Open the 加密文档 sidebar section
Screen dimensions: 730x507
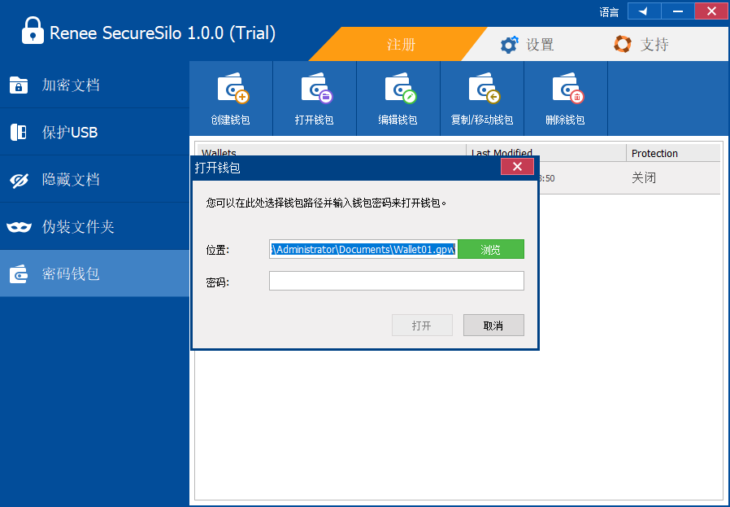coord(94,85)
